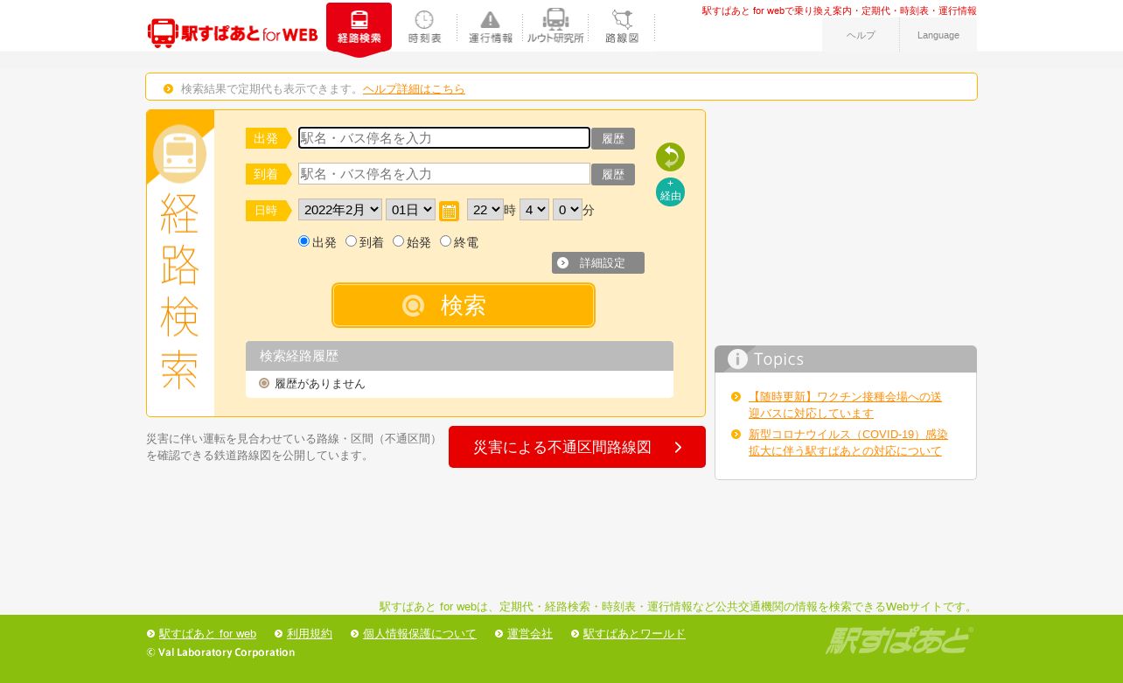Click the 駅すぱあと footer logo
The height and width of the screenshot is (683, 1123).
899,640
